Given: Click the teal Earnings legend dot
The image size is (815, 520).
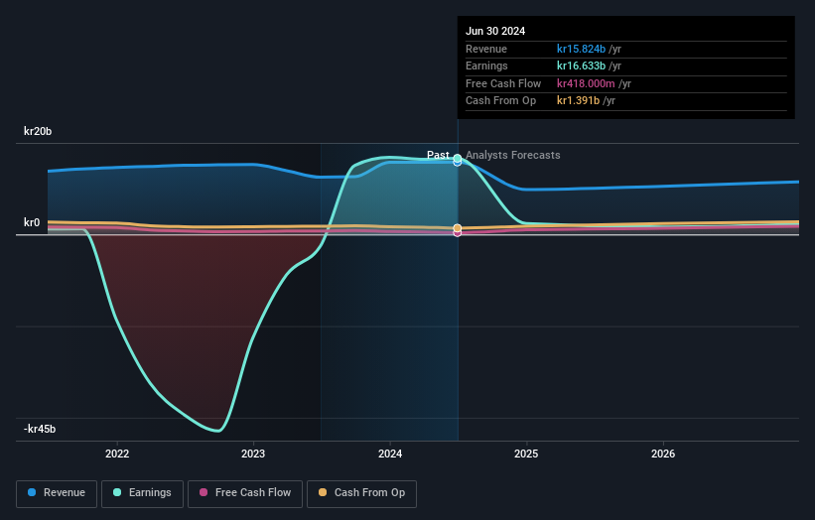Looking at the screenshot, I should (117, 492).
